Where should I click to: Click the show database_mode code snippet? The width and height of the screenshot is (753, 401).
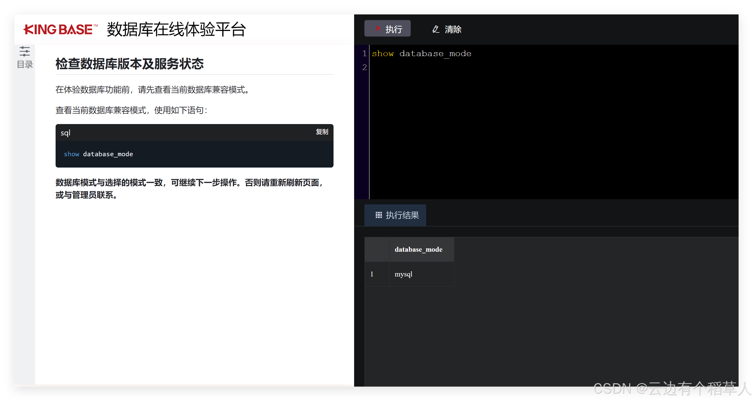coord(98,154)
